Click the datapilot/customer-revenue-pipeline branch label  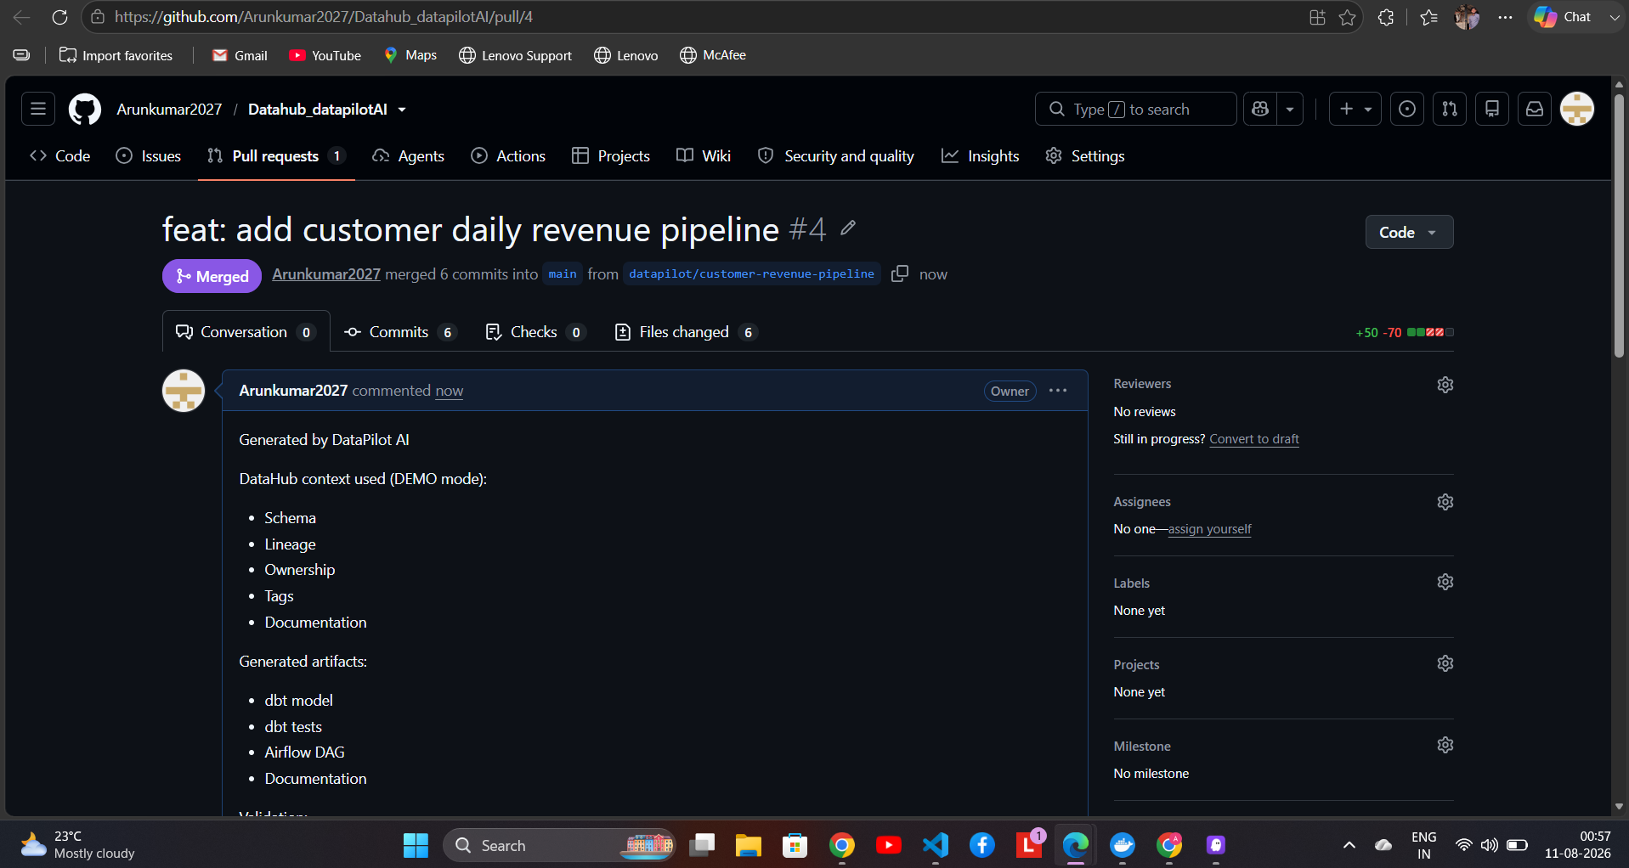point(751,273)
